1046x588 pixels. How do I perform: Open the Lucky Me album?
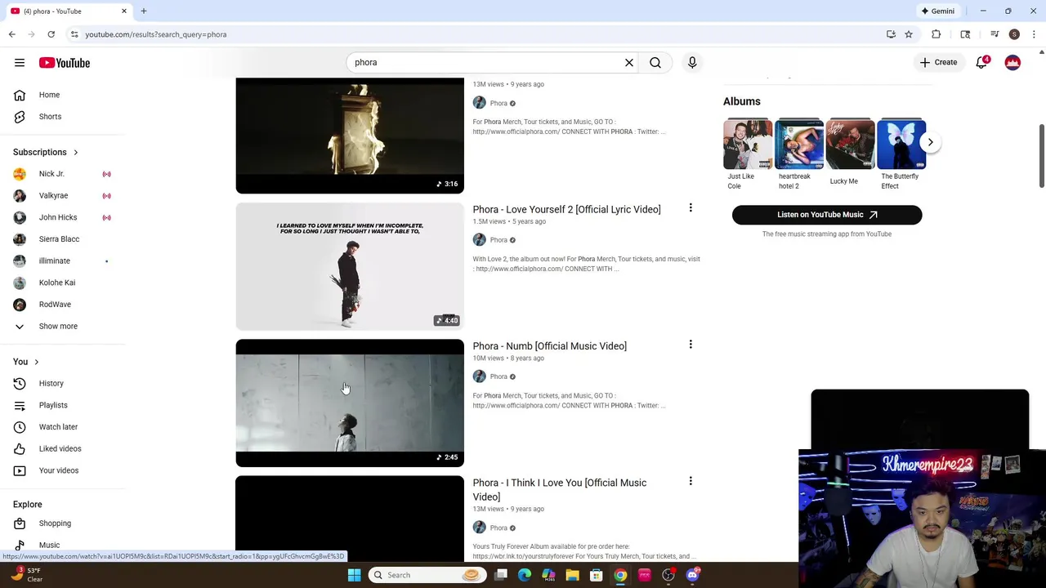click(850, 154)
